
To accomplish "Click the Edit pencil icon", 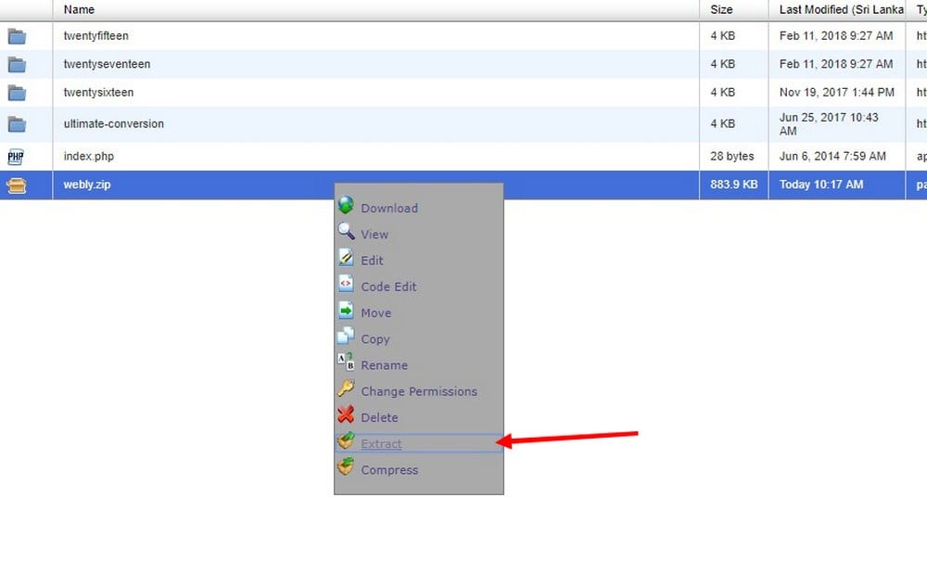I will 346,259.
